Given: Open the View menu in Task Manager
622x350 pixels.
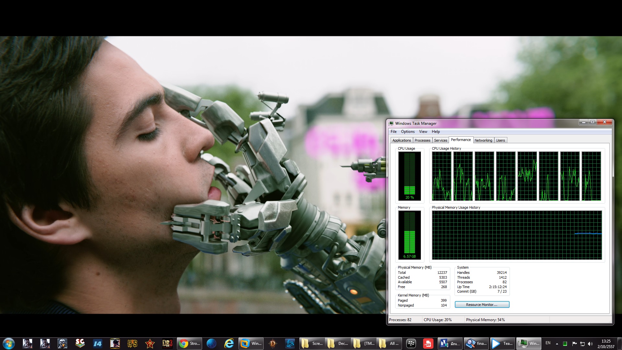Looking at the screenshot, I should (x=423, y=132).
